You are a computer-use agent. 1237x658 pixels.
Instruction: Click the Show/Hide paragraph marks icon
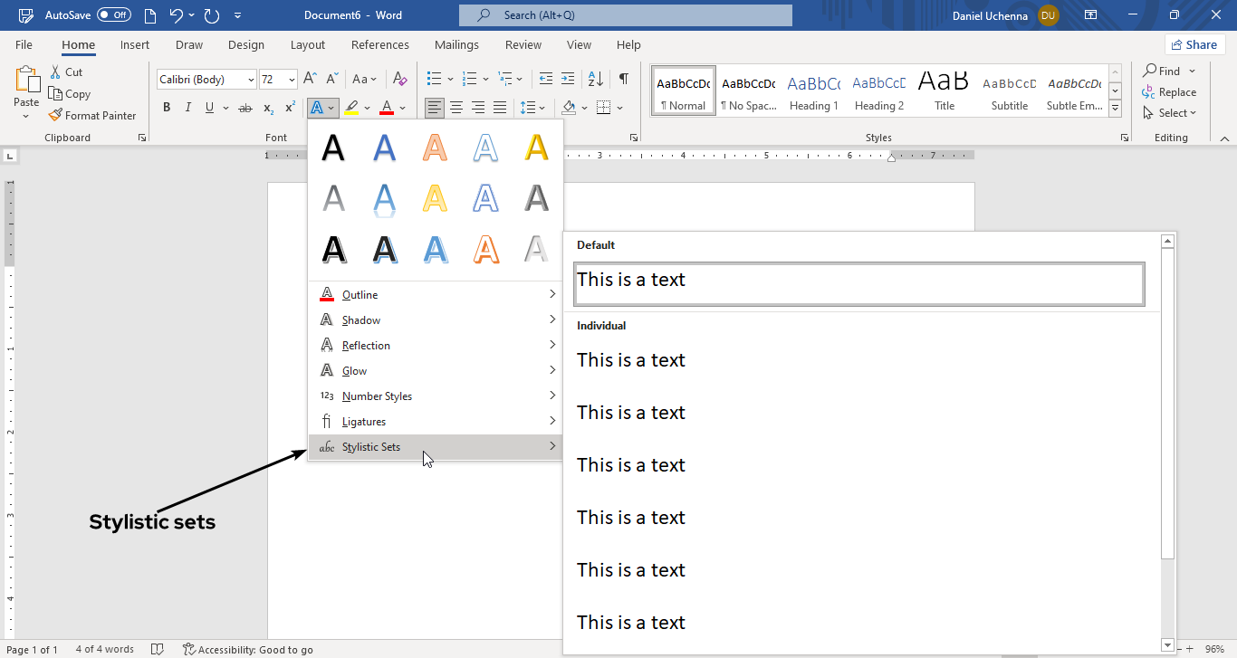[624, 79]
